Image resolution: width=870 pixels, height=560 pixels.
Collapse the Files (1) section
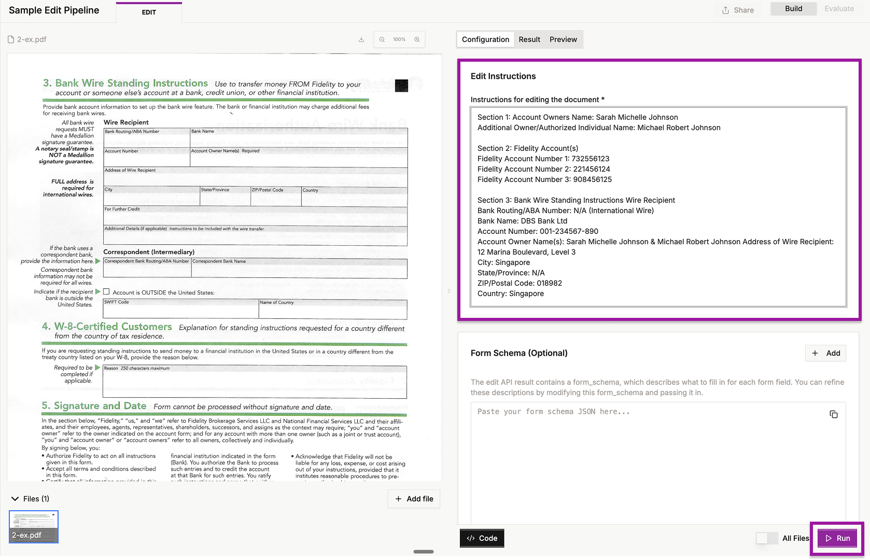click(x=15, y=499)
